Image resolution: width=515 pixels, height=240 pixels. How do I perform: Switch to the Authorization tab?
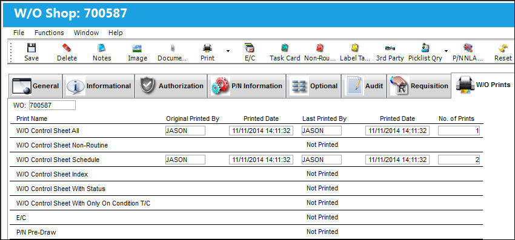[171, 86]
